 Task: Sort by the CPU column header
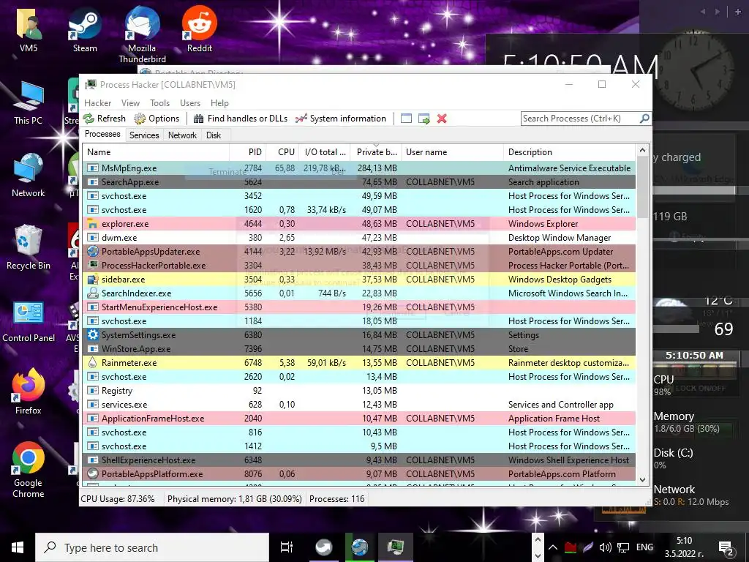click(282, 152)
